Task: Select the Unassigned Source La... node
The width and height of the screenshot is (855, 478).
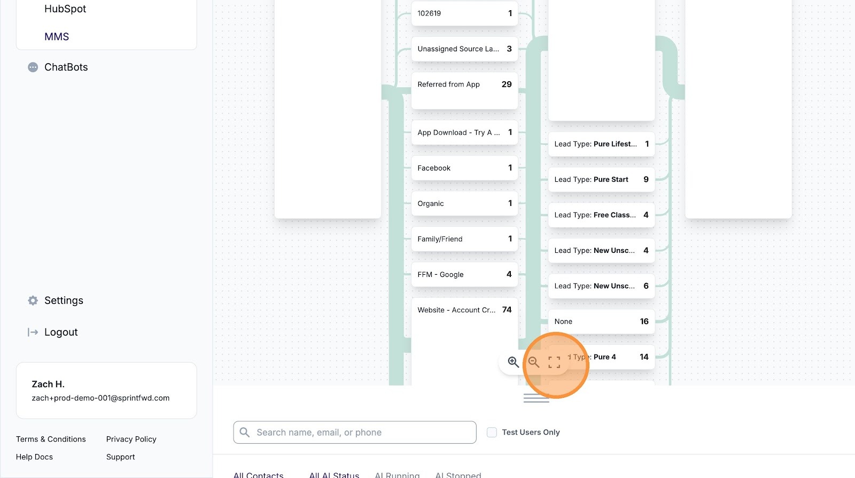Action: (x=464, y=49)
